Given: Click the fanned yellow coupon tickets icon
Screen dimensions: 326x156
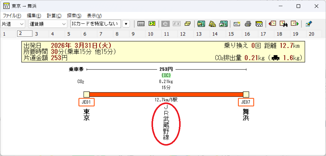Looking at the screenshot, I should click(x=212, y=24).
